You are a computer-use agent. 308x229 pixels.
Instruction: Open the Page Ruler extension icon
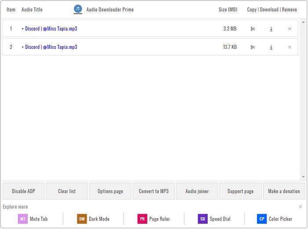[142, 219]
